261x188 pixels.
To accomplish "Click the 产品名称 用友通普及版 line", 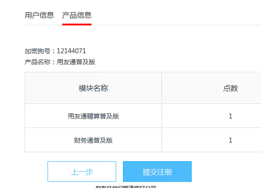I will [60, 62].
